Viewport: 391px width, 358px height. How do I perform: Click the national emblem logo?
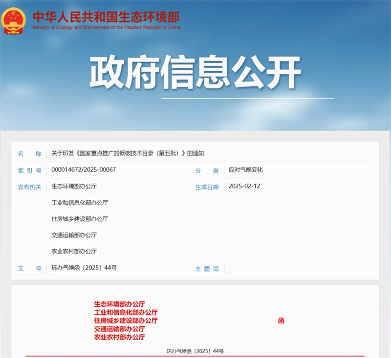pyautogui.click(x=14, y=21)
